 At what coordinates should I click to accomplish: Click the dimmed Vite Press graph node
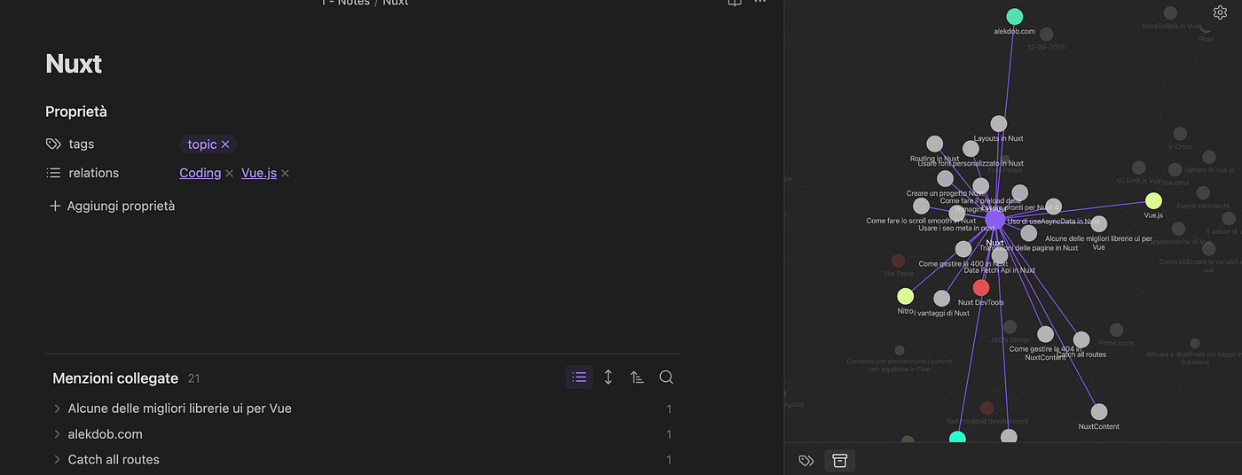(x=899, y=261)
